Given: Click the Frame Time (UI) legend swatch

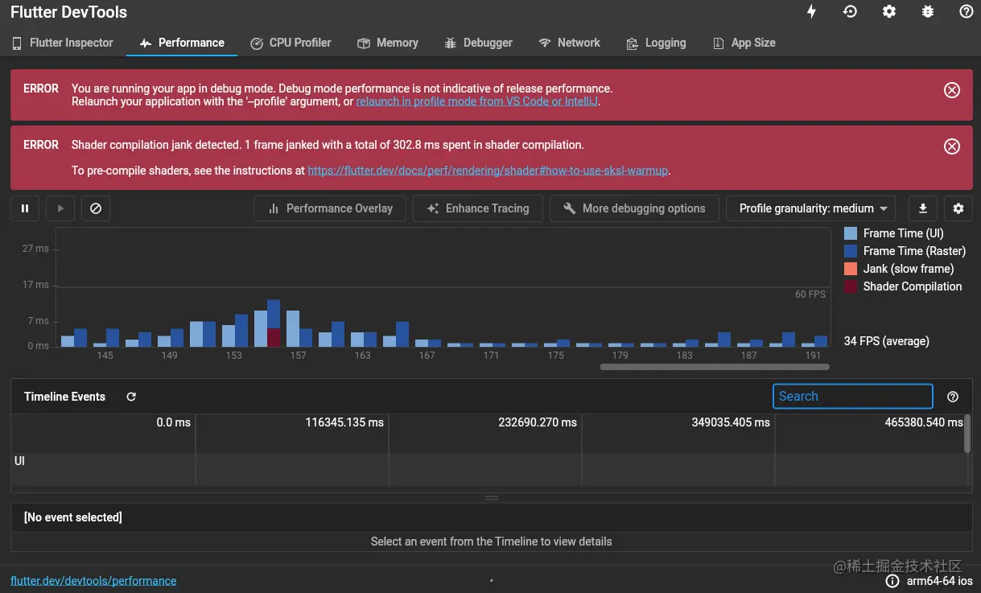Looking at the screenshot, I should pos(851,233).
